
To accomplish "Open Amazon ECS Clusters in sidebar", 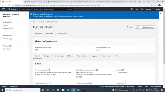I will click(x=6, y=25).
